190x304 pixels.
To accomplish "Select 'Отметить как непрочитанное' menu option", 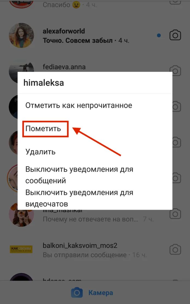I will click(x=79, y=105).
